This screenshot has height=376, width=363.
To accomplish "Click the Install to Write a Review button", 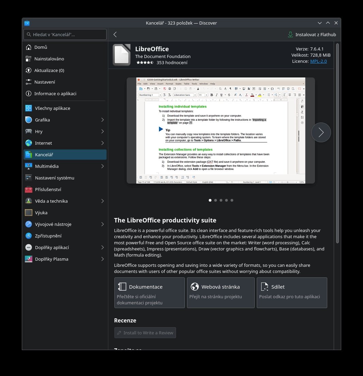I will coord(145,333).
